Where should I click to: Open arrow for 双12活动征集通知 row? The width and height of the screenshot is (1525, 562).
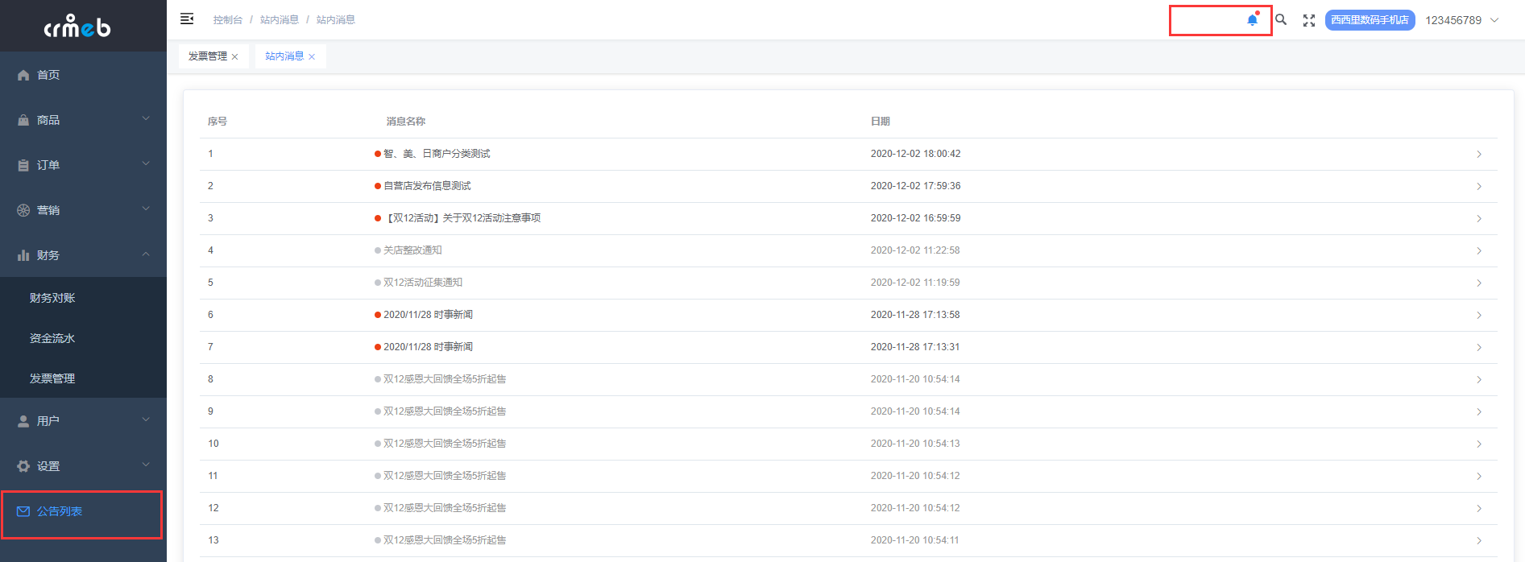click(1479, 283)
